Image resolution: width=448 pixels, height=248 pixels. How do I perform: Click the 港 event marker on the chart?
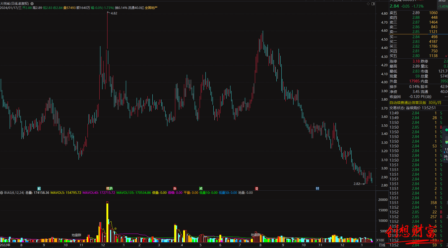tap(256, 189)
